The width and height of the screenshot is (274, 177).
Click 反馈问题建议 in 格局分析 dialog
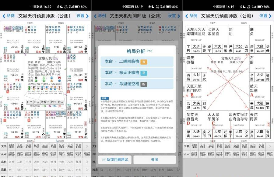click(114, 160)
